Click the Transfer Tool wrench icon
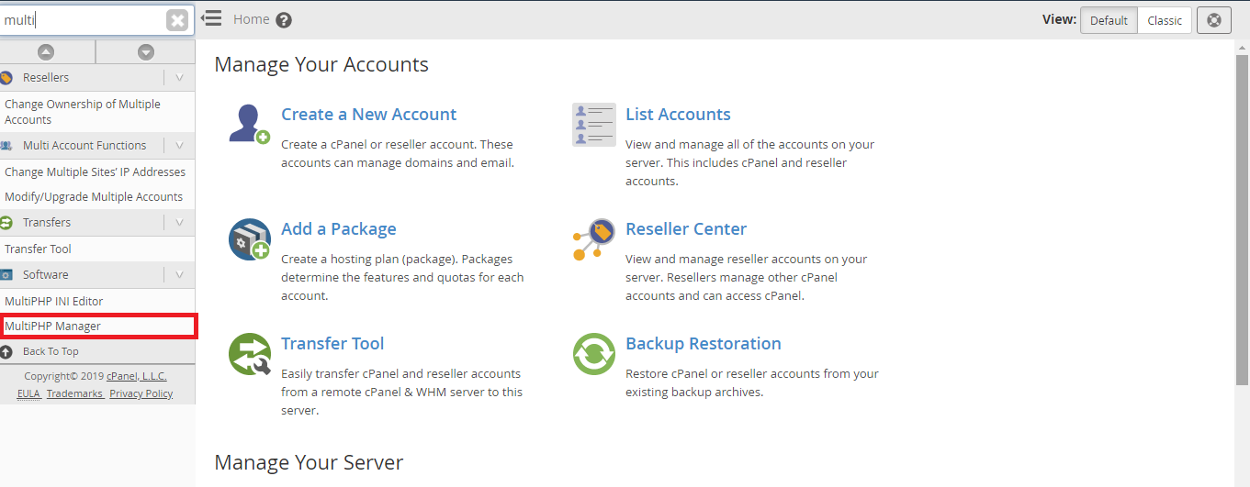This screenshot has height=487, width=1250. pos(249,354)
